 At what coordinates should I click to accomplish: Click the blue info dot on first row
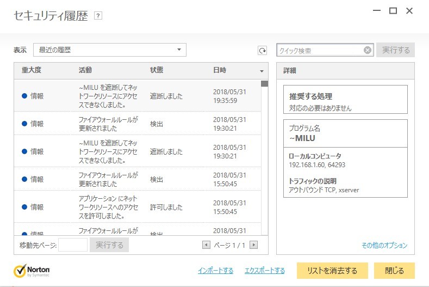click(24, 96)
